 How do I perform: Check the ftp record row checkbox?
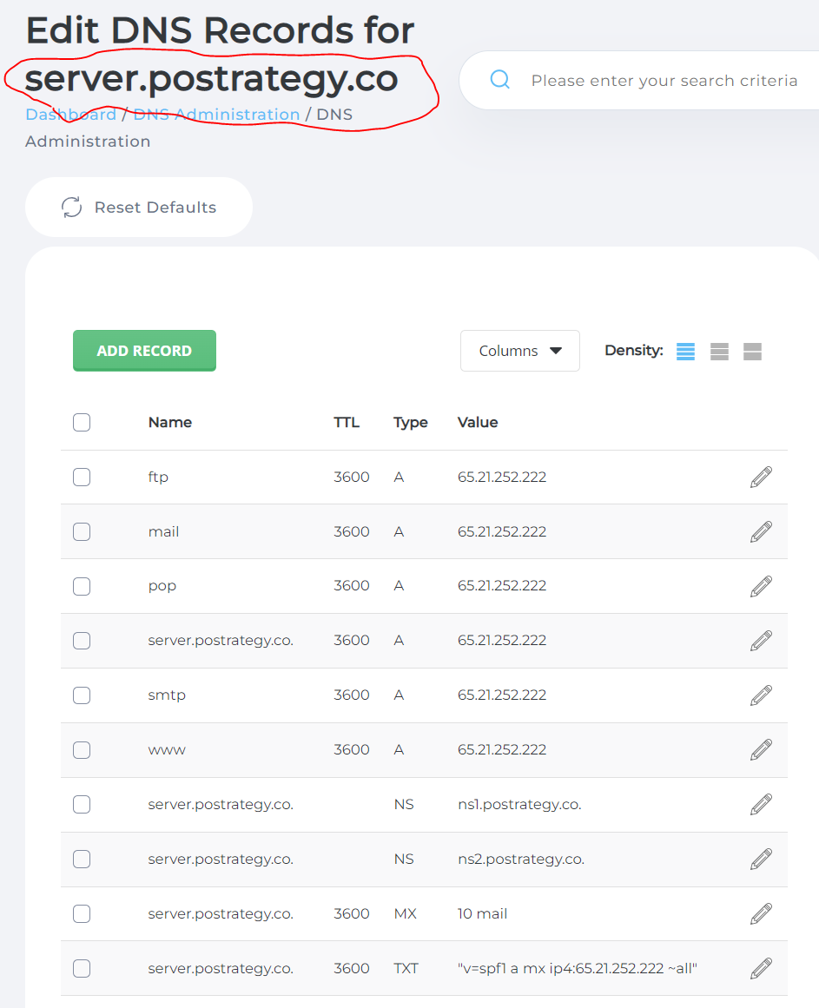81,477
